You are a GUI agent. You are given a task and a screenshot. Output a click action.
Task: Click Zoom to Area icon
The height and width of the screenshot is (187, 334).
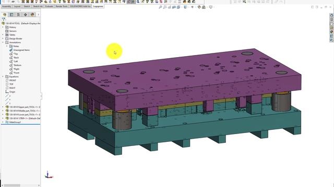[x=165, y=7]
